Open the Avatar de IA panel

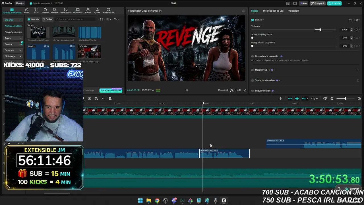(108, 11)
